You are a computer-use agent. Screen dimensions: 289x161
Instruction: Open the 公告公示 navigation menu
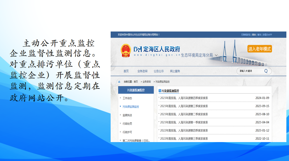pos(159,71)
